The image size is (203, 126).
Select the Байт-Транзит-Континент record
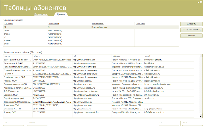click(99, 60)
